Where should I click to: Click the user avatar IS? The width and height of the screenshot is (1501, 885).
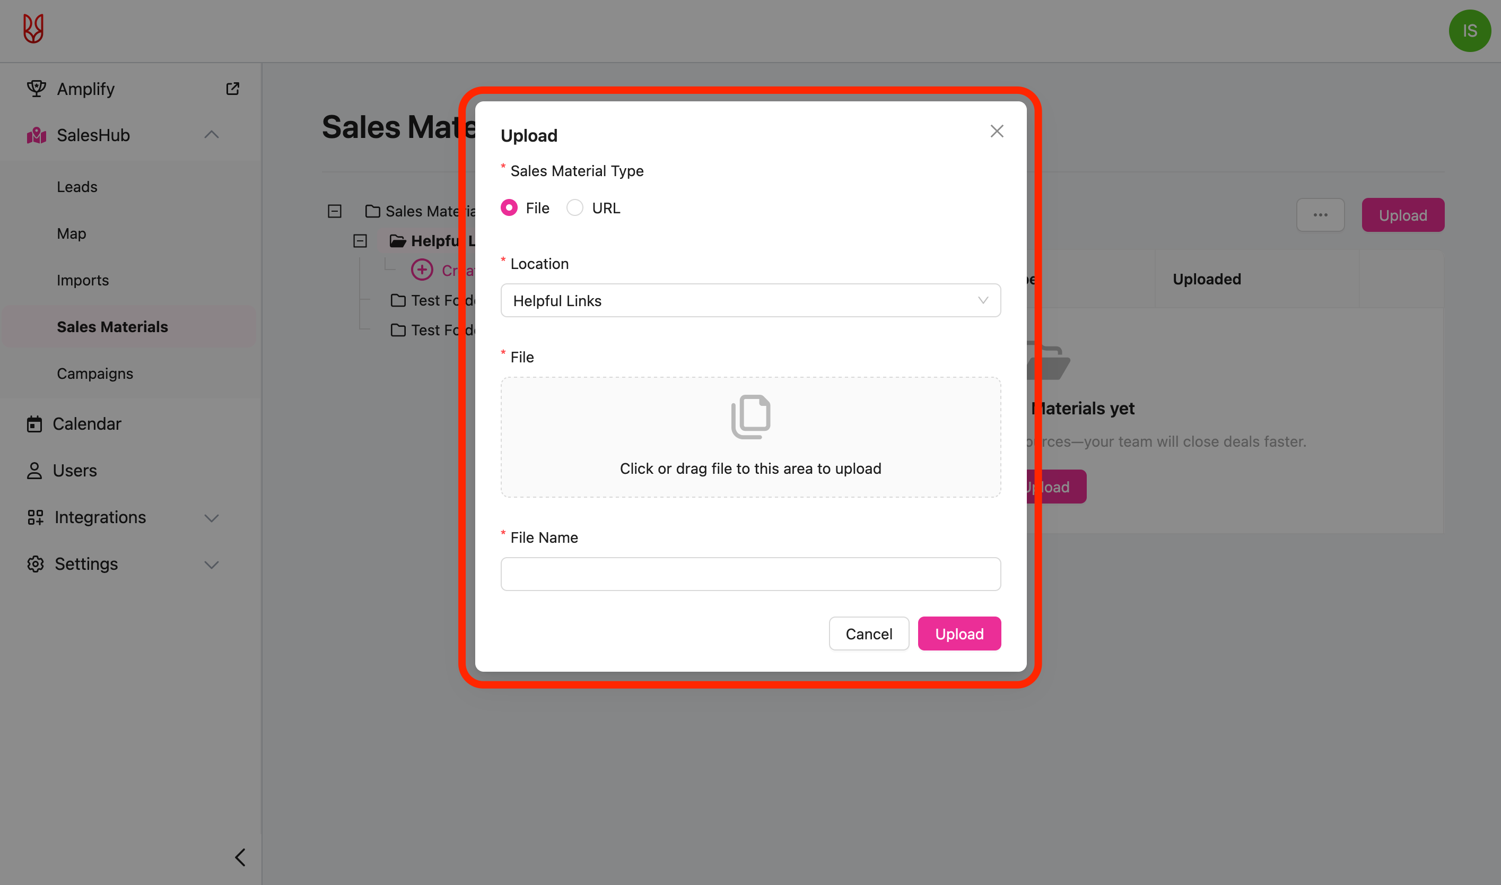click(1469, 30)
